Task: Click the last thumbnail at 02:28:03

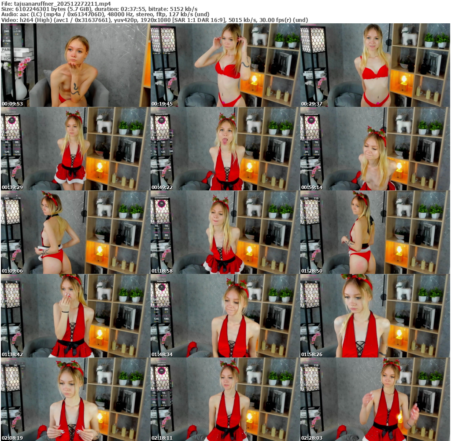Action: point(375,399)
